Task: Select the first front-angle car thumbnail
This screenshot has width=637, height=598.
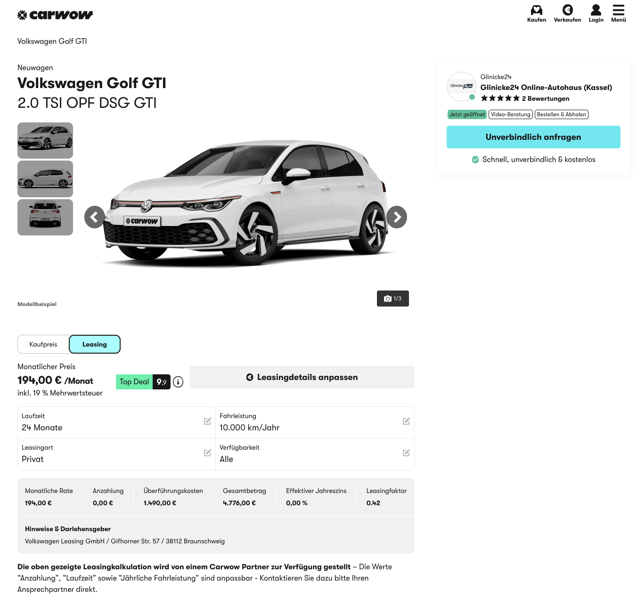Action: click(x=45, y=140)
